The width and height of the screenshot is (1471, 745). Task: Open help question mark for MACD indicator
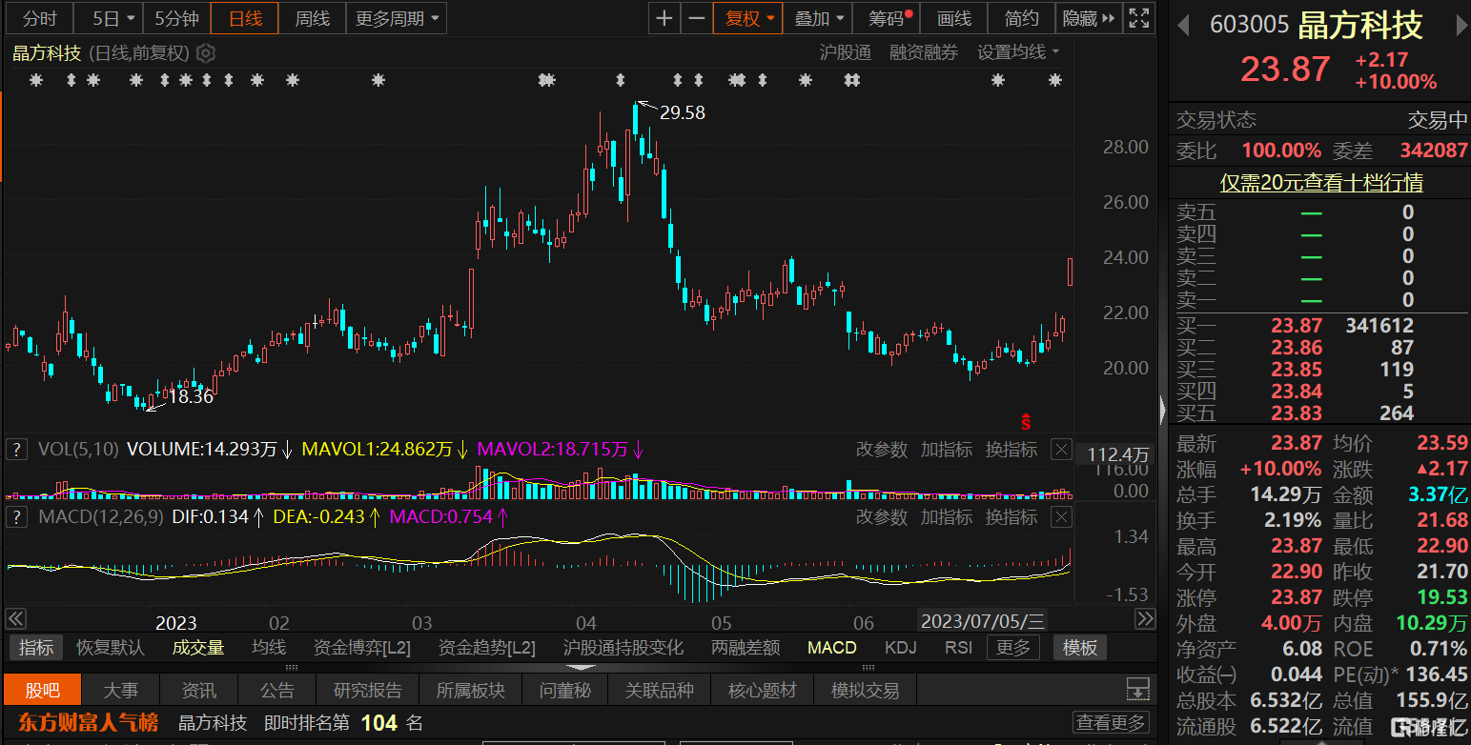point(16,517)
